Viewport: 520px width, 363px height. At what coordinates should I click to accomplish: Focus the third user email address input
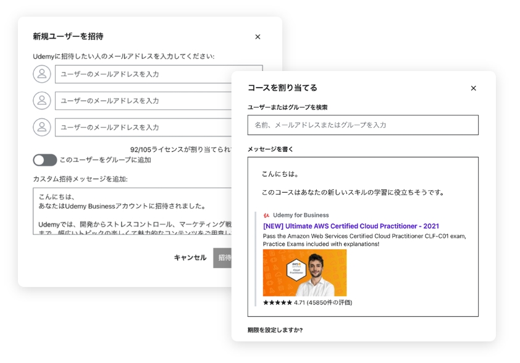coord(143,127)
